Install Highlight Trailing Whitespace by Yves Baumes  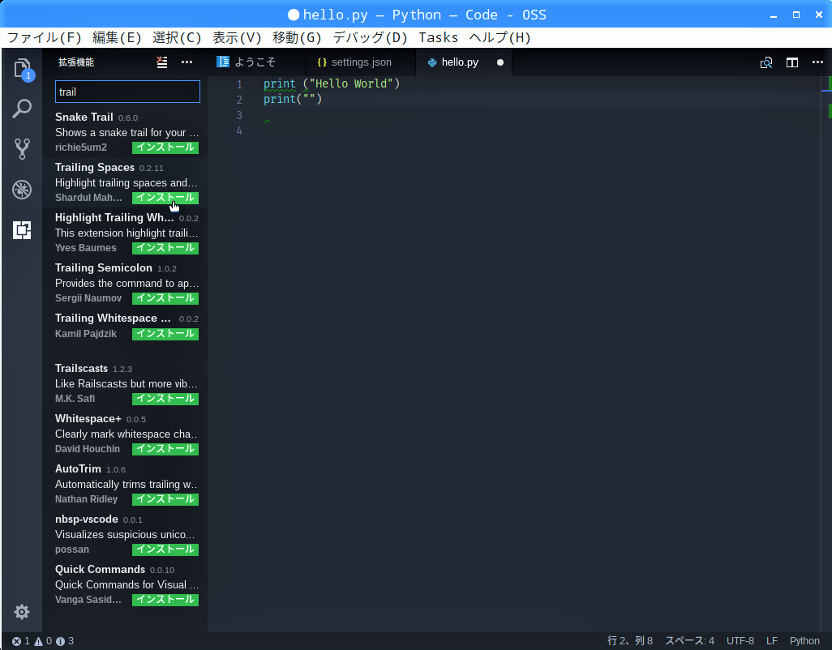(165, 247)
